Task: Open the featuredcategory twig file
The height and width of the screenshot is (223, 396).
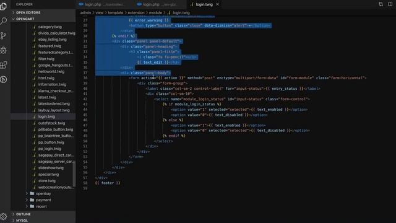Action: (x=56, y=52)
